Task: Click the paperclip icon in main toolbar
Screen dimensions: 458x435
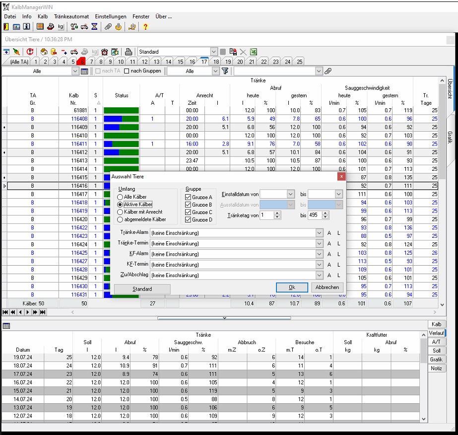Action: point(108,27)
